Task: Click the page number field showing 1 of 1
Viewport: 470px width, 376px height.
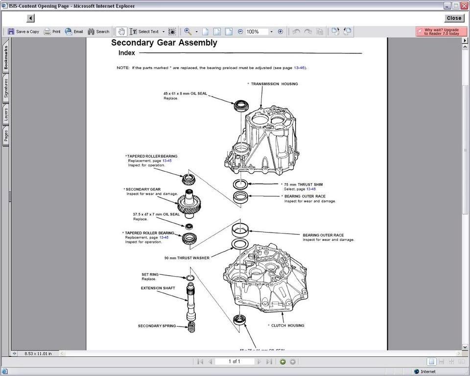Action: point(235,362)
